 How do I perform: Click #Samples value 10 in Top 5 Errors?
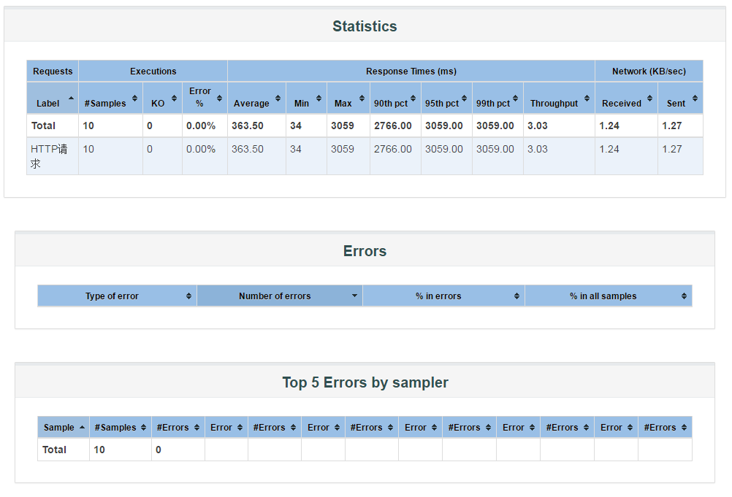click(x=99, y=450)
